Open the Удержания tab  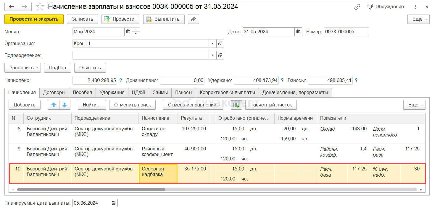tap(112, 92)
